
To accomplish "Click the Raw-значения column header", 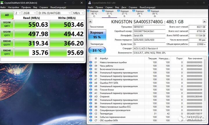I will (195, 58).
